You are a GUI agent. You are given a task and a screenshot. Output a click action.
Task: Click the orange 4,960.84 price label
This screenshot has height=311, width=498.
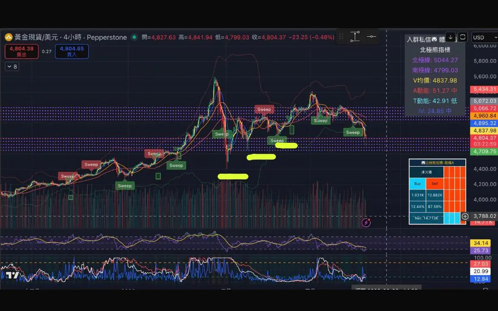coord(483,116)
